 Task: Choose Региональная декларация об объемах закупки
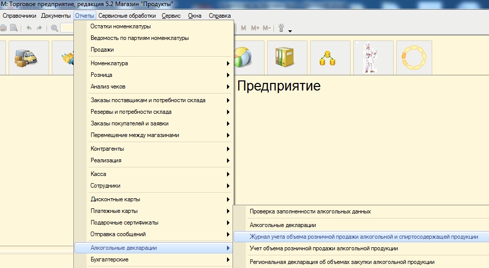click(x=342, y=262)
